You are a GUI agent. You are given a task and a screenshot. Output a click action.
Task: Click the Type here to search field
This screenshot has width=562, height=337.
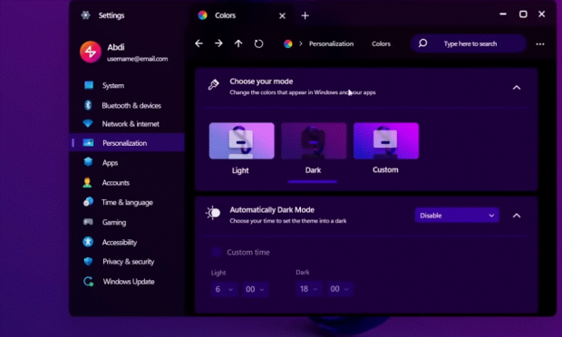pyautogui.click(x=469, y=43)
